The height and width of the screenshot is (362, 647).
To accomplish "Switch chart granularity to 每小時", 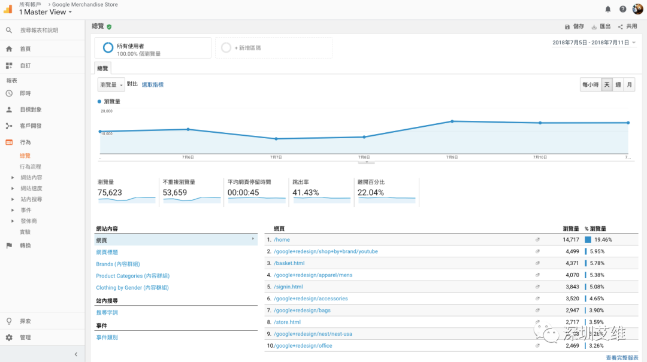I will (x=591, y=84).
